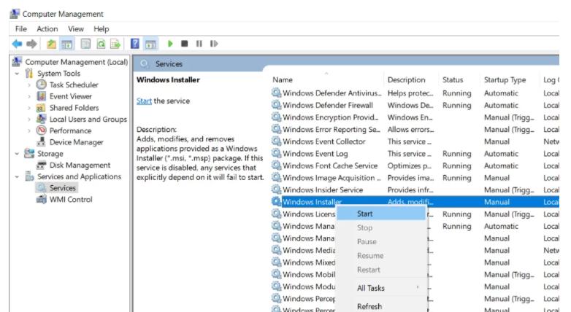The width and height of the screenshot is (571, 312).
Task: Select Windows Insider Service row
Action: (x=415, y=190)
